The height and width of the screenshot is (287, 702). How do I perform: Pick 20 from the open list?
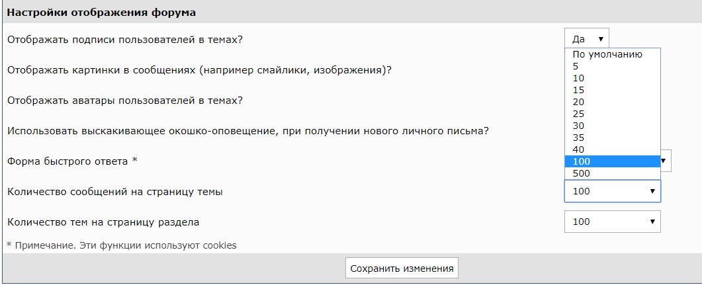[x=612, y=102]
